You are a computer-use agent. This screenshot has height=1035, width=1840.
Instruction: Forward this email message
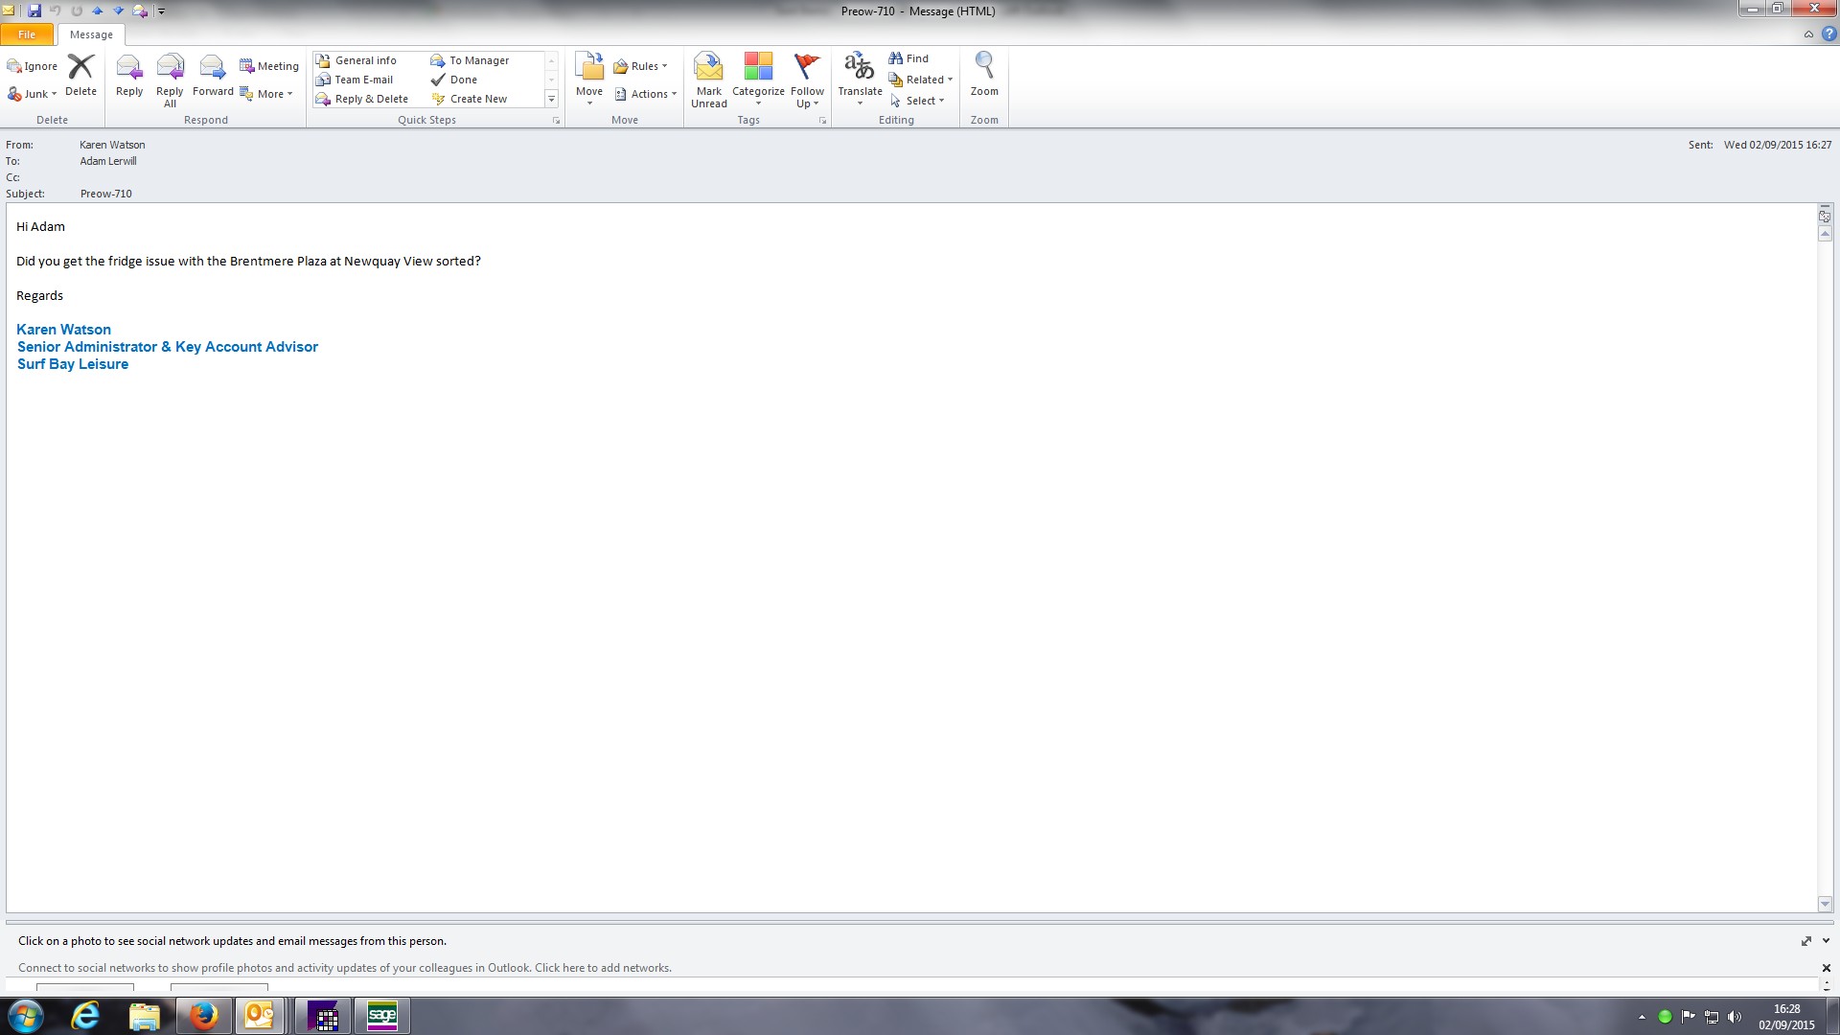(213, 76)
